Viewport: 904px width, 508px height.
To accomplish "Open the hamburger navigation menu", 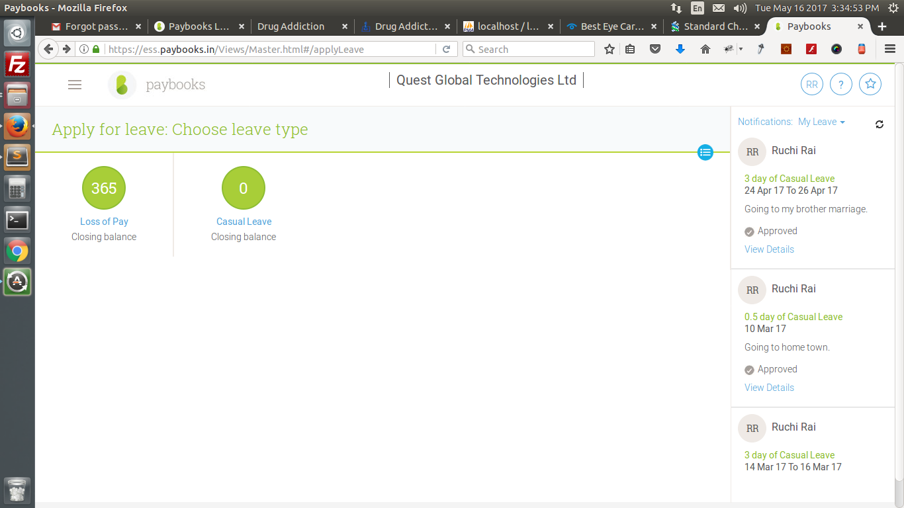I will tap(75, 85).
